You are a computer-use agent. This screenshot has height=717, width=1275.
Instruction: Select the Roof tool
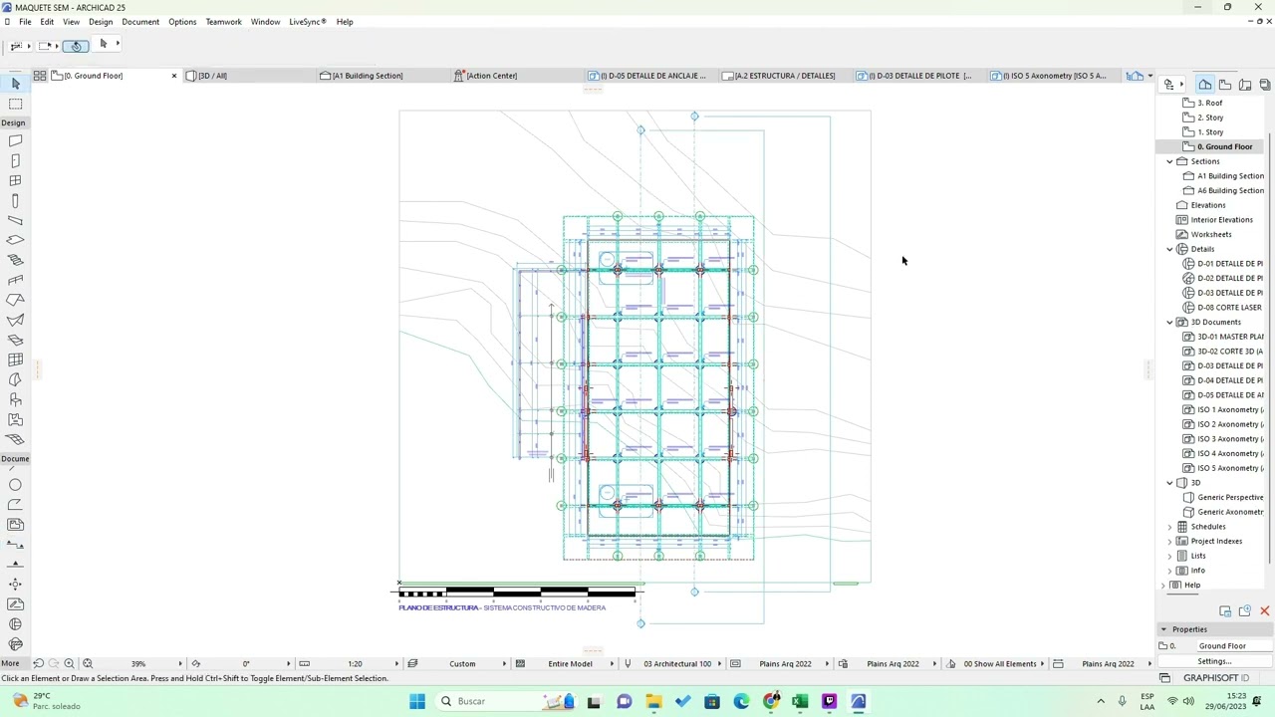[15, 301]
